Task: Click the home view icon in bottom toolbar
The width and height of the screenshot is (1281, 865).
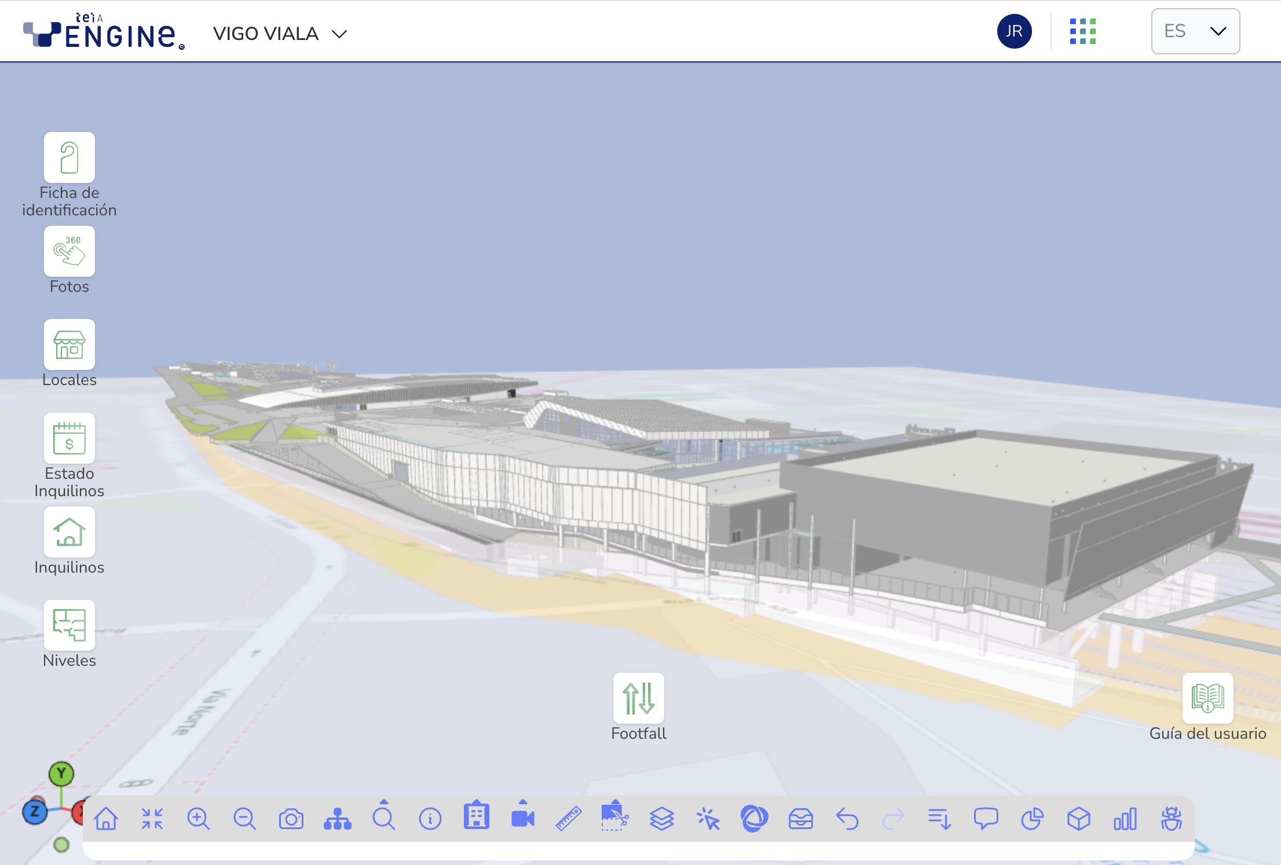Action: [x=106, y=819]
